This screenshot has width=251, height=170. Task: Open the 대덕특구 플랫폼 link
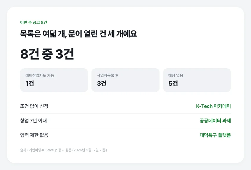click(215, 135)
